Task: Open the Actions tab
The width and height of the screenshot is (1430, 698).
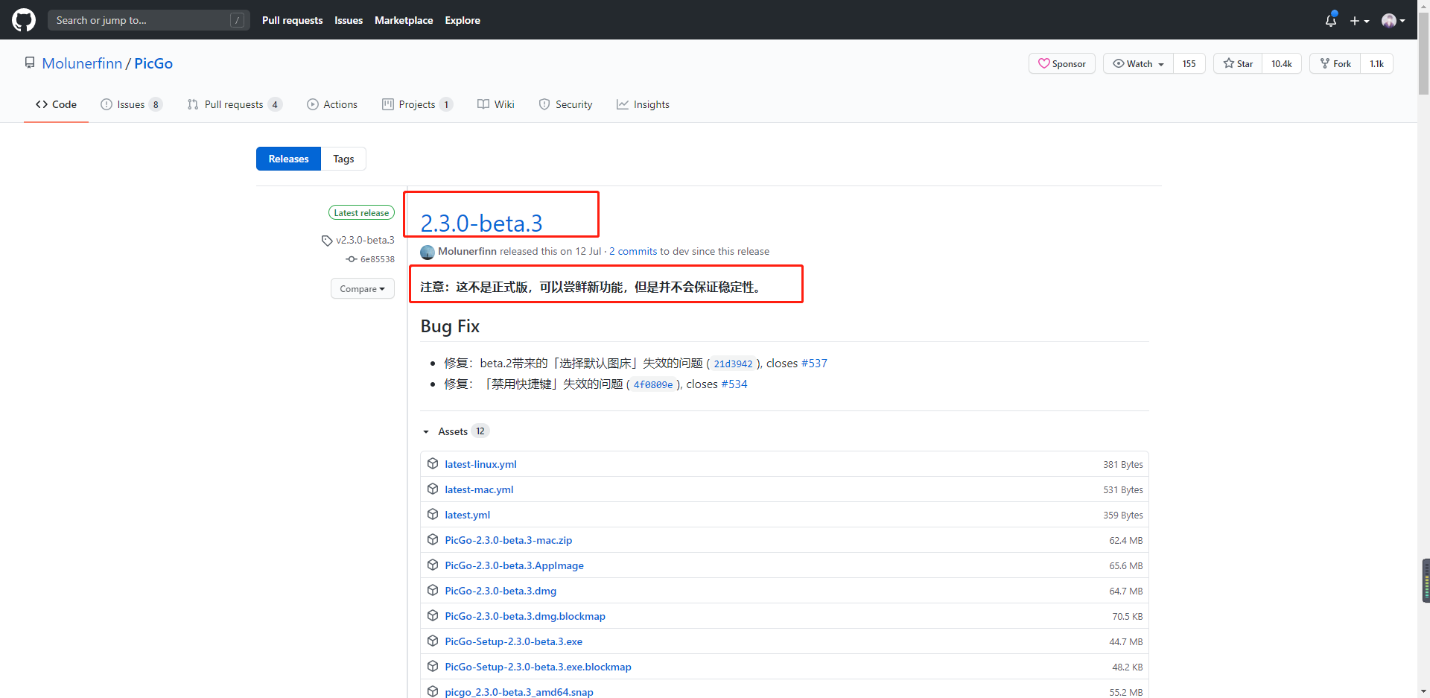Action: coord(332,104)
